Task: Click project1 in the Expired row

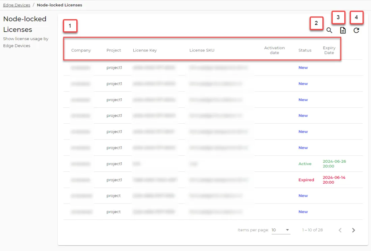Action: [114, 180]
